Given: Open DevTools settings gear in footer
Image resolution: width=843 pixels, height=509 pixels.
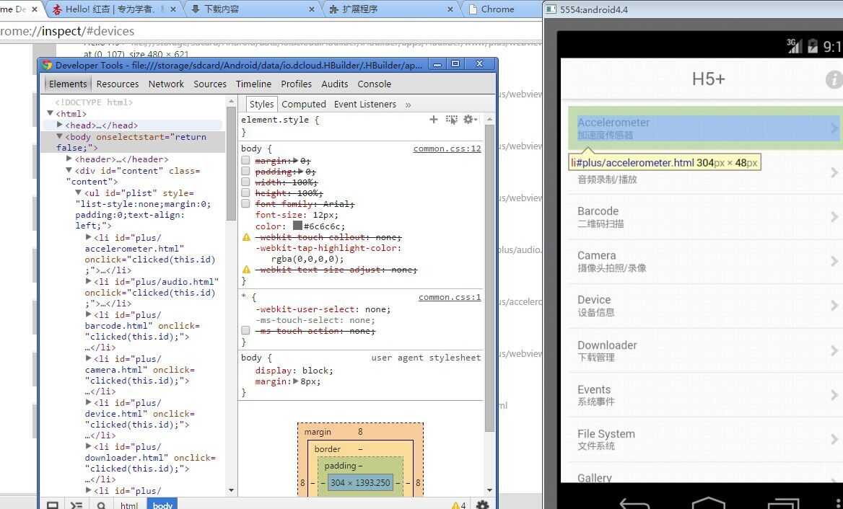Looking at the screenshot, I should pos(482,505).
